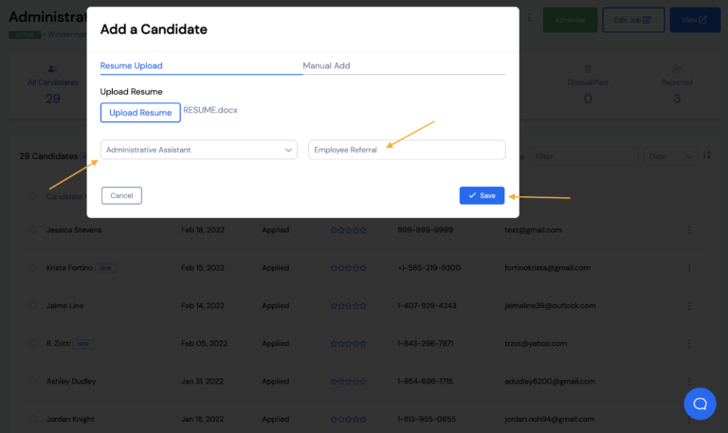The image size is (728, 433).
Task: Click phone number 1-407-929-4243
Action: pos(427,305)
